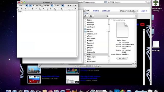Expand the cups folder arrow
Screen dimensions: 164x92
(107, 29)
